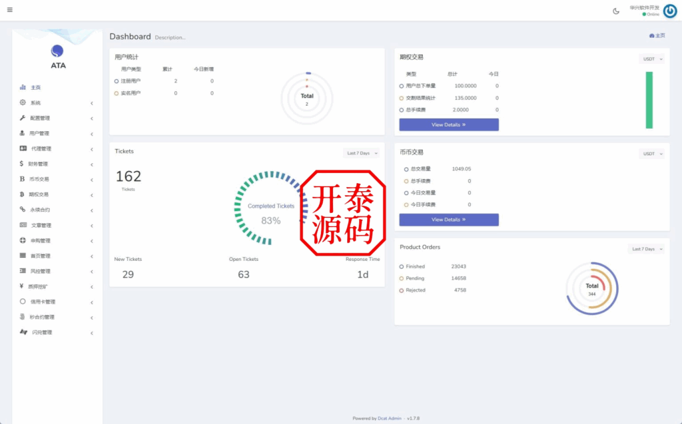The height and width of the screenshot is (424, 682).
Task: Click the icon beside 闪兑管理
Action: tap(23, 331)
